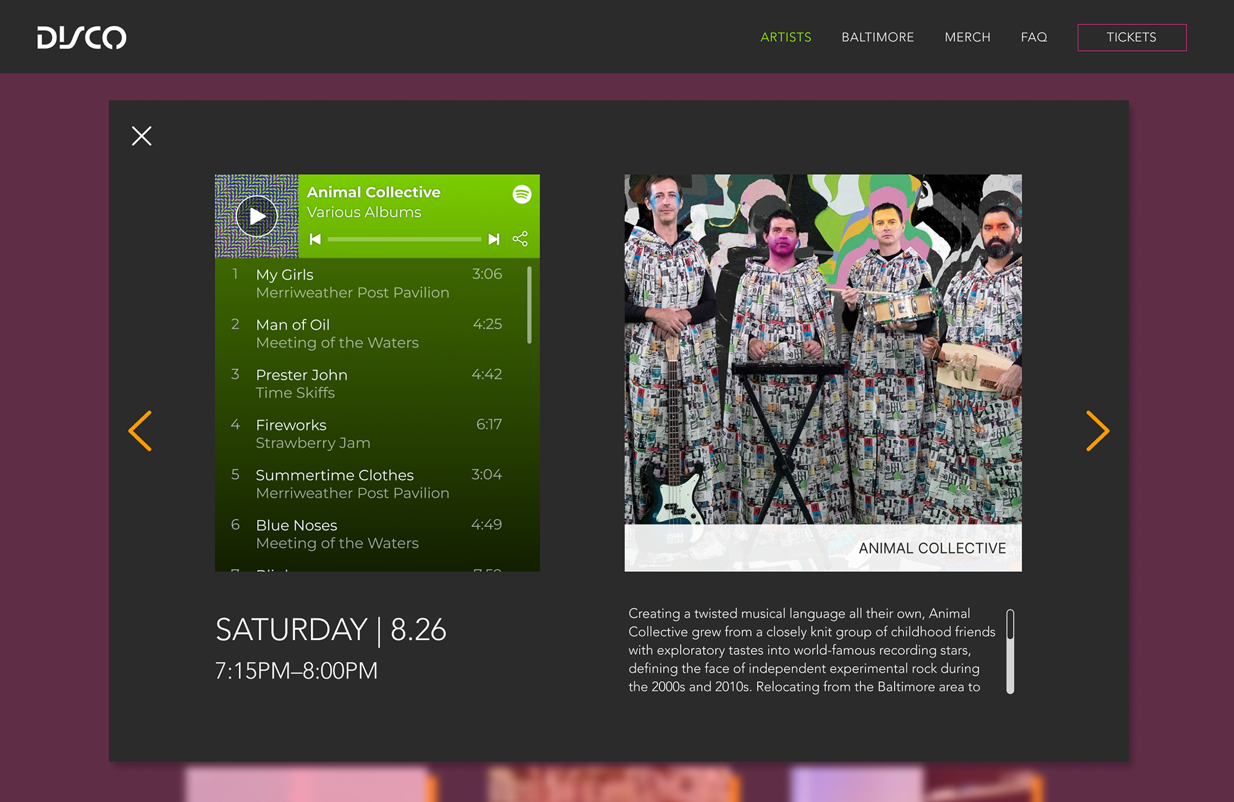Viewport: 1234px width, 802px height.
Task: Open Spotify via the Spotify logo
Action: [522, 194]
